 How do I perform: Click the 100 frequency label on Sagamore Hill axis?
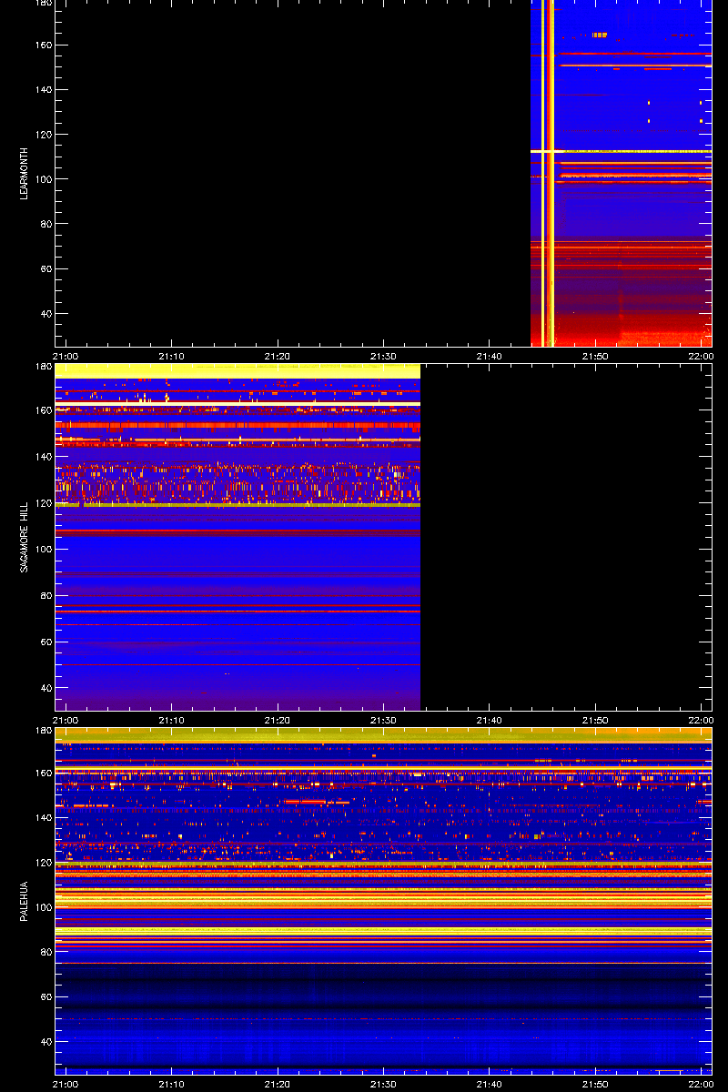click(x=45, y=550)
